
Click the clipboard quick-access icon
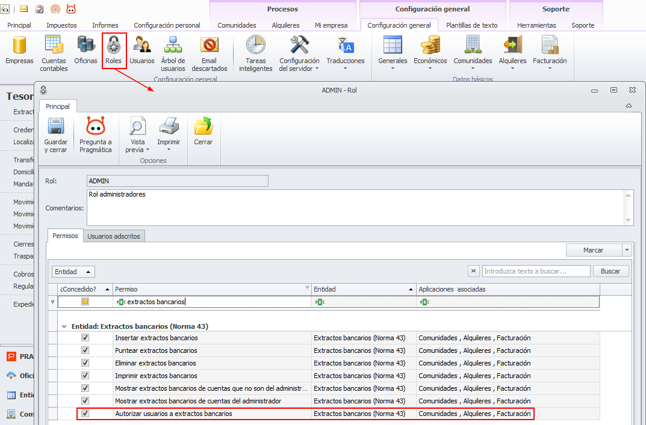coord(40,9)
